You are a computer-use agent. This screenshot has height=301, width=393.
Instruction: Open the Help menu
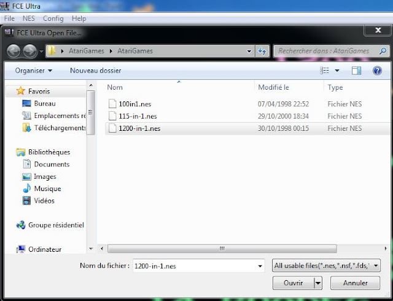(79, 18)
